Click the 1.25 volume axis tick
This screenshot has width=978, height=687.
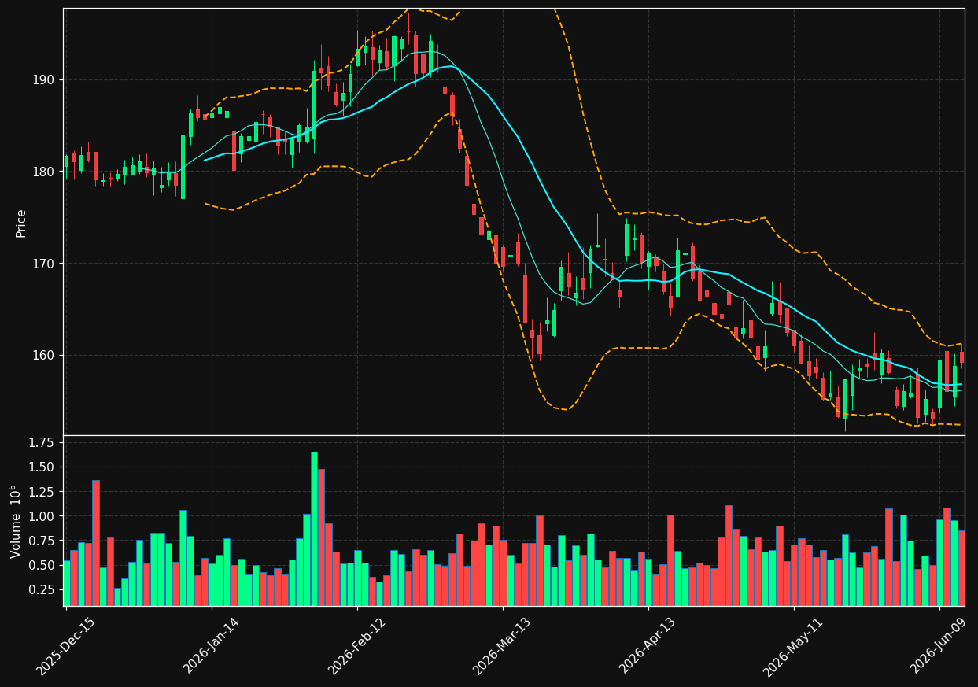tap(41, 492)
